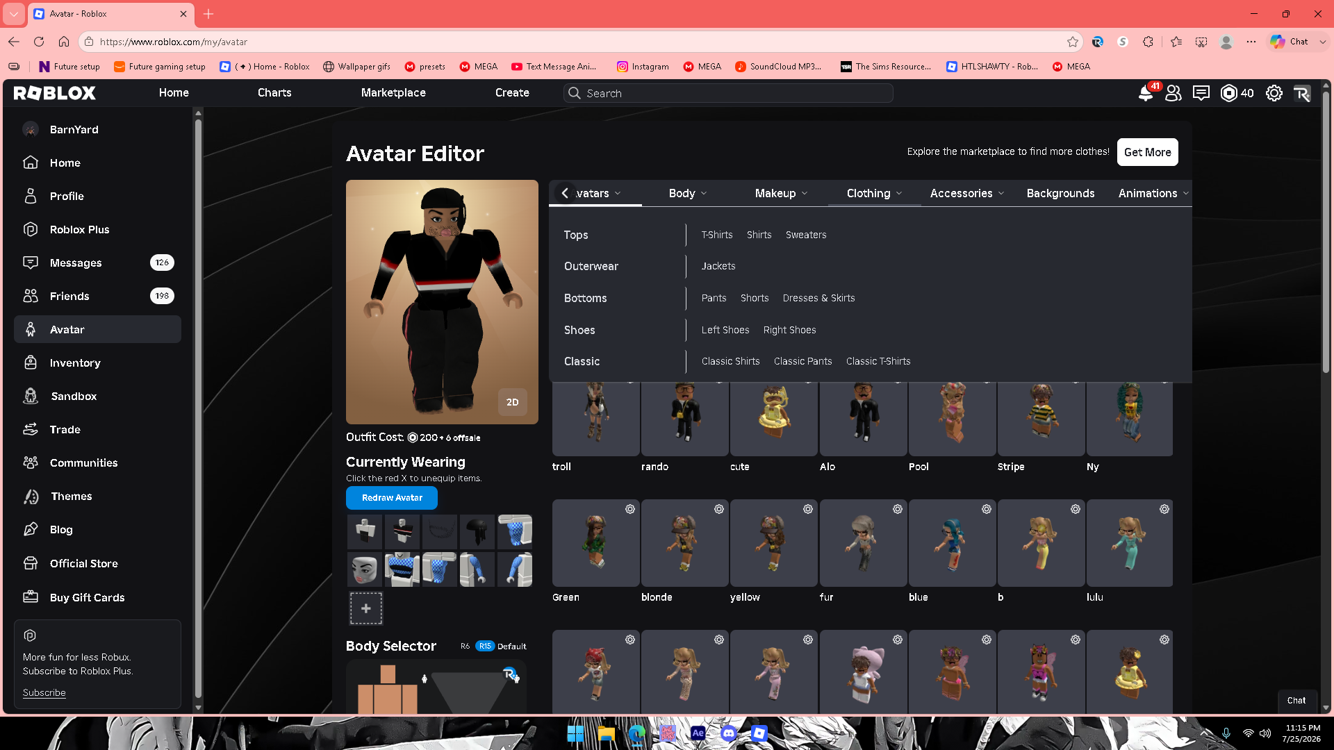Open the Instagram bookmark

click(643, 67)
